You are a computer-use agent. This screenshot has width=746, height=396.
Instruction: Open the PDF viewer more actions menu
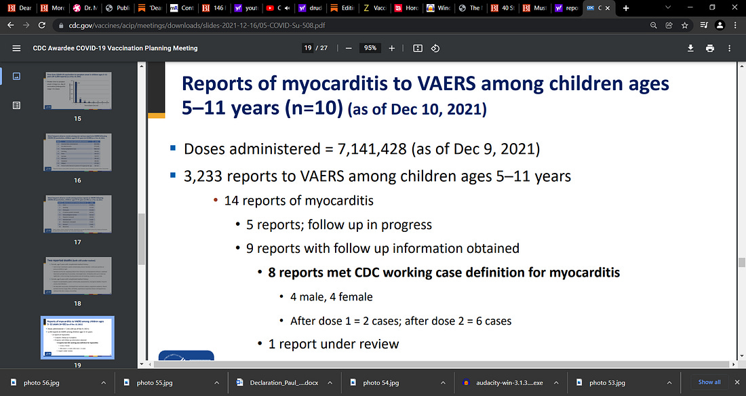coord(730,48)
